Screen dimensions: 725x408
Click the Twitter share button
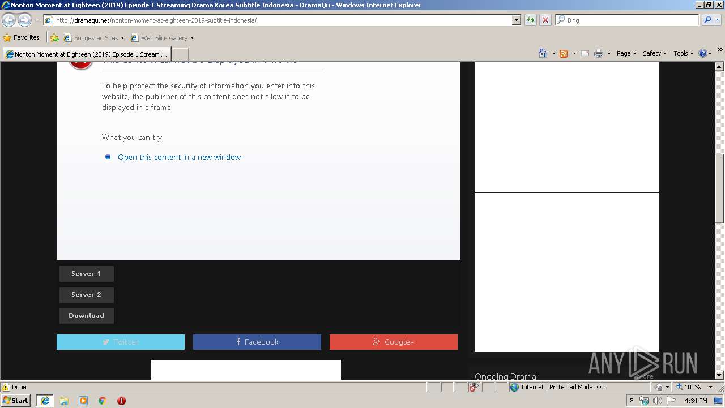click(x=121, y=342)
